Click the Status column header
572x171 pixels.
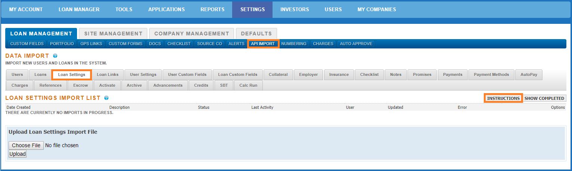(x=203, y=107)
